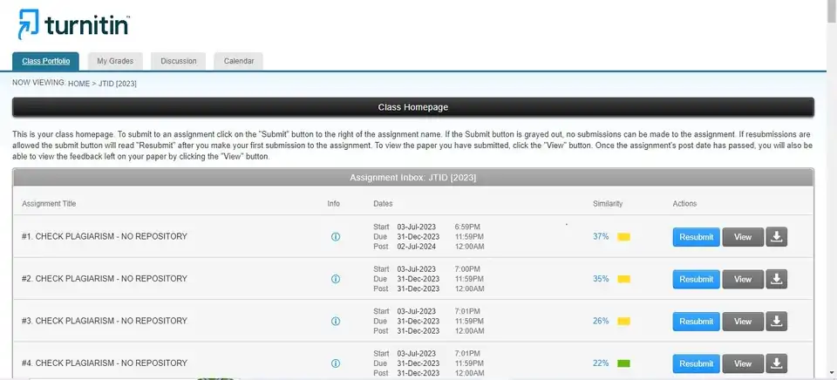Open info icon for assignment #2
This screenshot has height=380, width=837.
pyautogui.click(x=335, y=279)
